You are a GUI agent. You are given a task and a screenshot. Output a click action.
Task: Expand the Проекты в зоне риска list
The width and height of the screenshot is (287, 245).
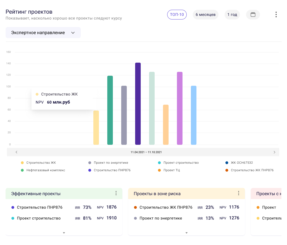[x=186, y=233]
